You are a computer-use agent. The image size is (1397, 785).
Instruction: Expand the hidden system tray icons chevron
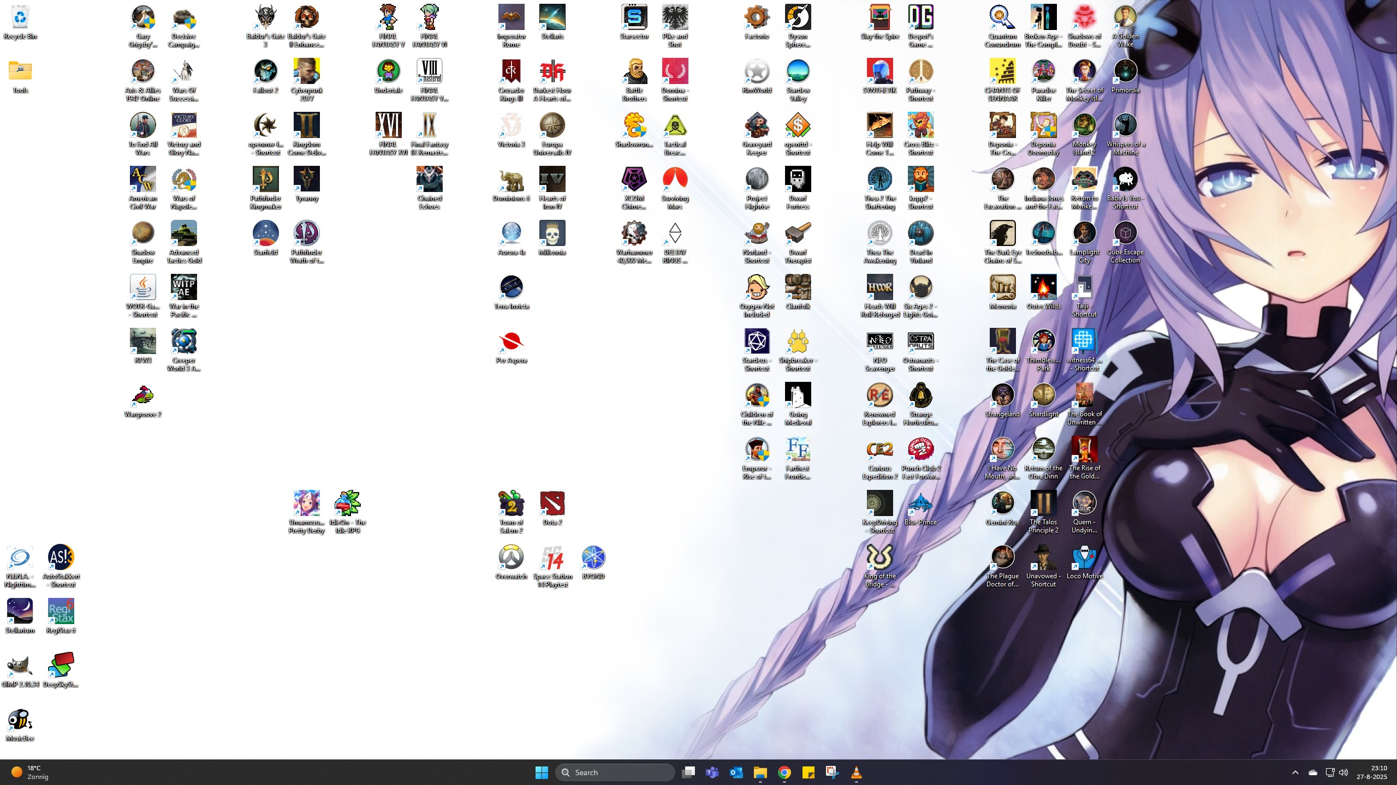pyautogui.click(x=1295, y=772)
